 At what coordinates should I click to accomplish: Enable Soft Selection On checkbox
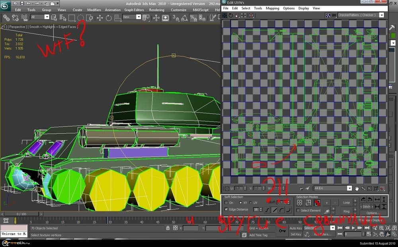[x=226, y=203]
